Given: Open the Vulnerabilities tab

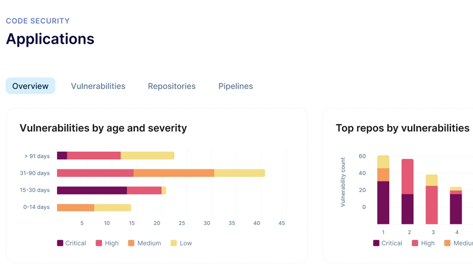Looking at the screenshot, I should (98, 86).
